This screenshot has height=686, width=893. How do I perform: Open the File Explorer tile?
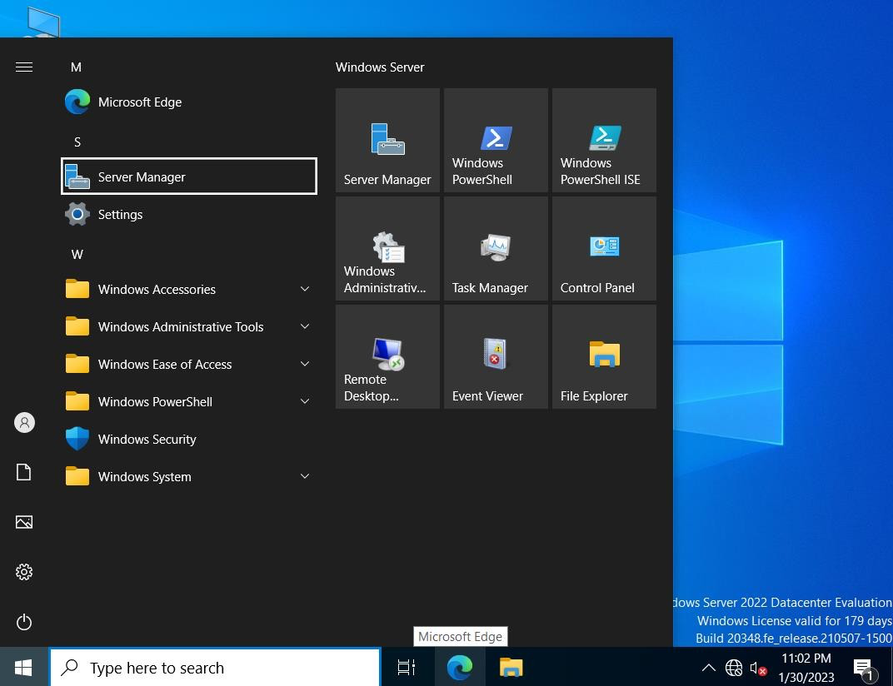point(604,356)
